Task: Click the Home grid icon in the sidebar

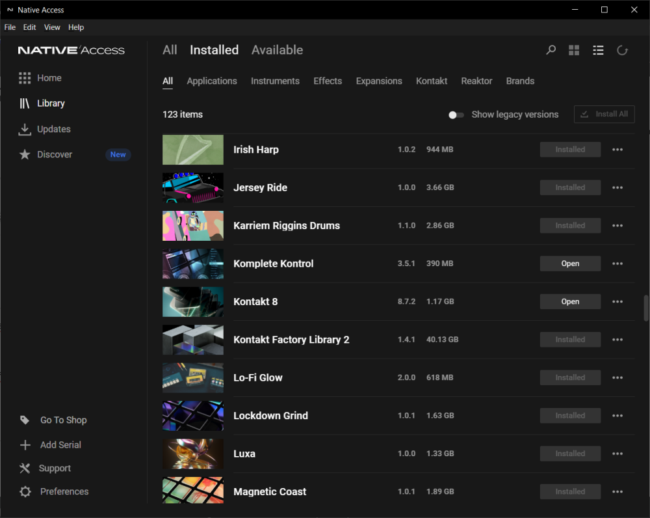Action: 25,78
